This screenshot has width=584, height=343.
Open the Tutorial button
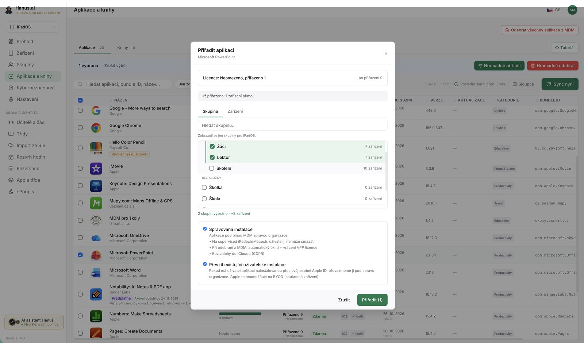(564, 47)
